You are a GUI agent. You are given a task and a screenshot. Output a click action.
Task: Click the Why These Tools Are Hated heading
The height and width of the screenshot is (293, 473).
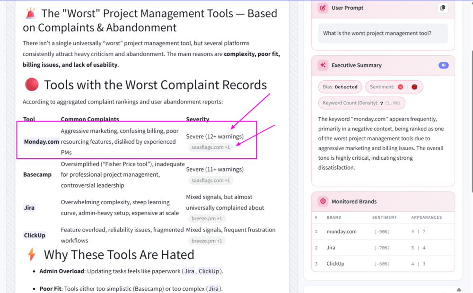coord(119,255)
